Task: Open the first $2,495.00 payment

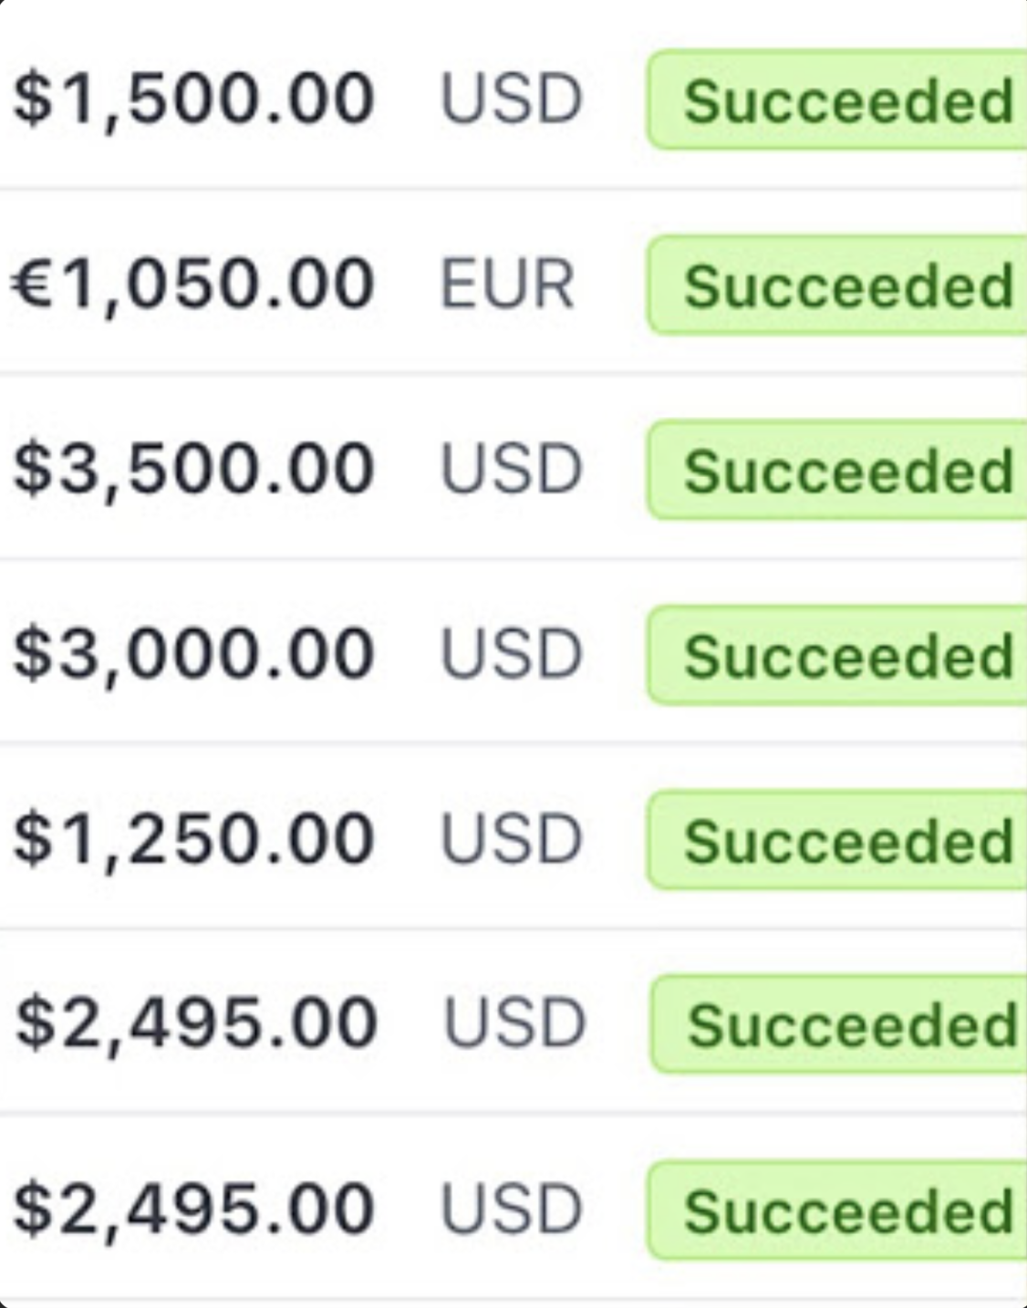Action: 195,1023
